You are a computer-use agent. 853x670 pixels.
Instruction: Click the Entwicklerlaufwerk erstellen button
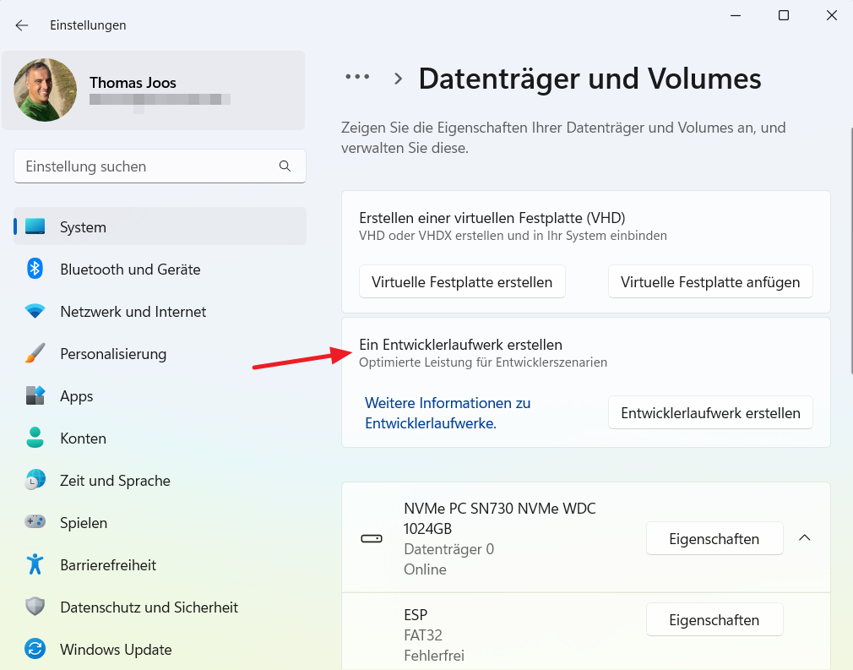coord(710,412)
